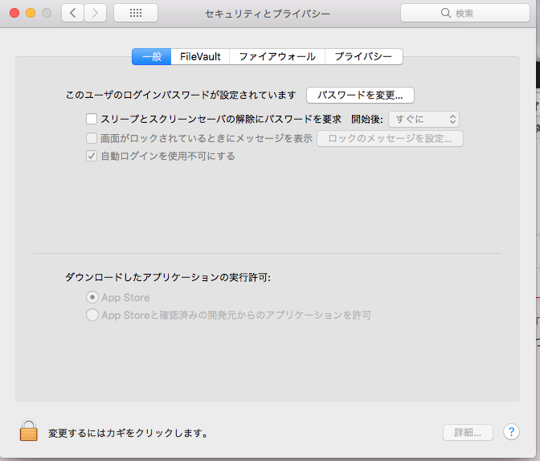Click the 詳細... button
This screenshot has width=540, height=461.
[x=468, y=432]
